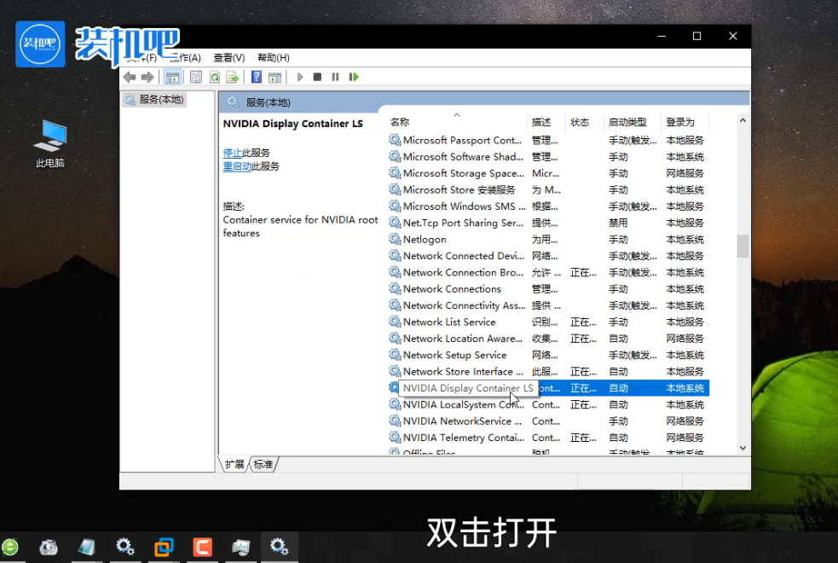Viewport: 838px width, 563px height.
Task: Click the properties toolbar icon
Action: [195, 77]
